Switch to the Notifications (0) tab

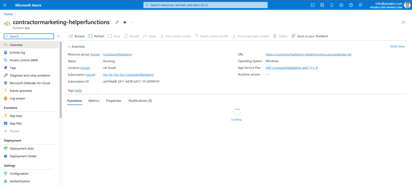tap(140, 101)
